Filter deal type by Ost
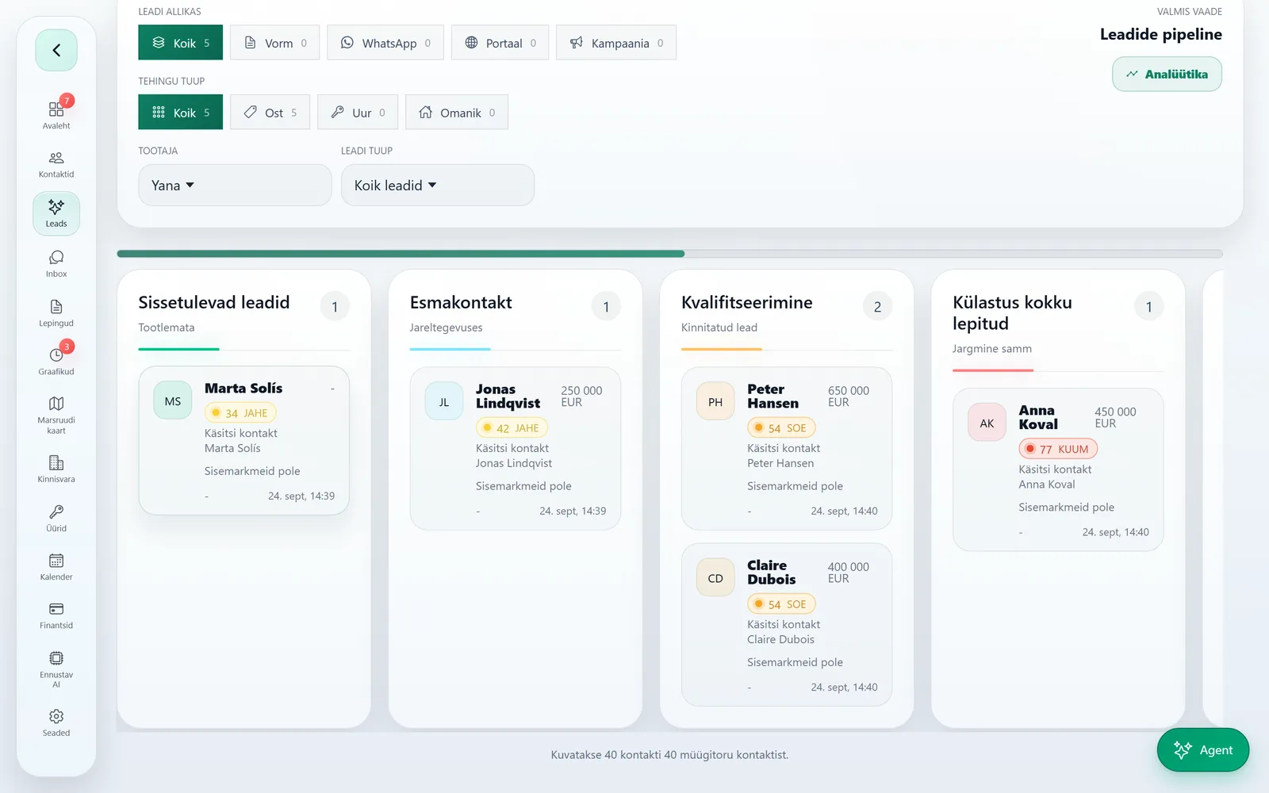This screenshot has height=793, width=1269. click(x=270, y=113)
